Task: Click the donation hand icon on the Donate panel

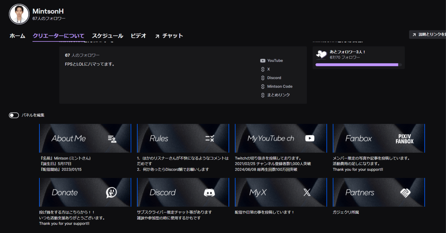Action: 112,192
